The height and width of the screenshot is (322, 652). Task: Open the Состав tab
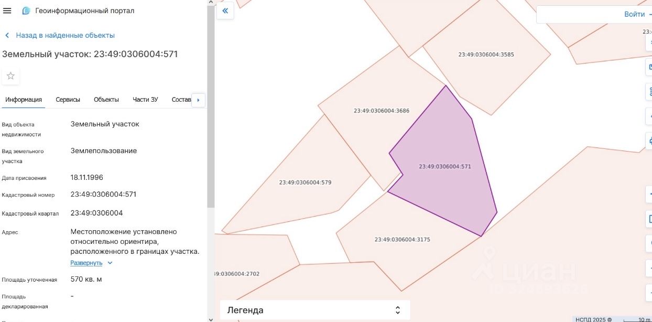pos(181,100)
